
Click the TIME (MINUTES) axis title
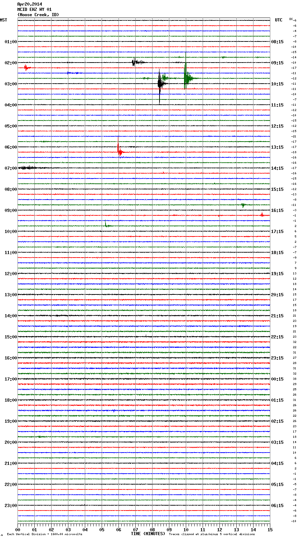tap(148, 534)
